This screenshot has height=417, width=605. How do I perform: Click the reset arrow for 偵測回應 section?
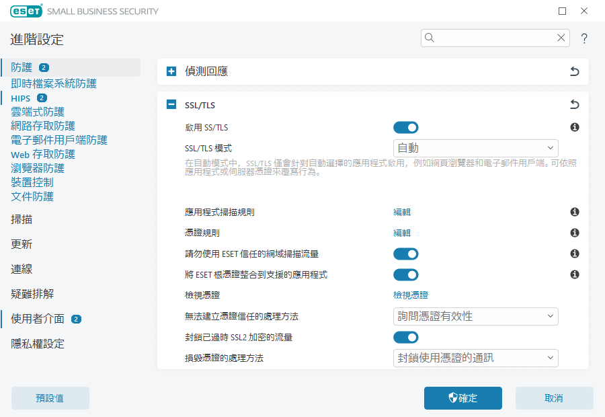[574, 71]
